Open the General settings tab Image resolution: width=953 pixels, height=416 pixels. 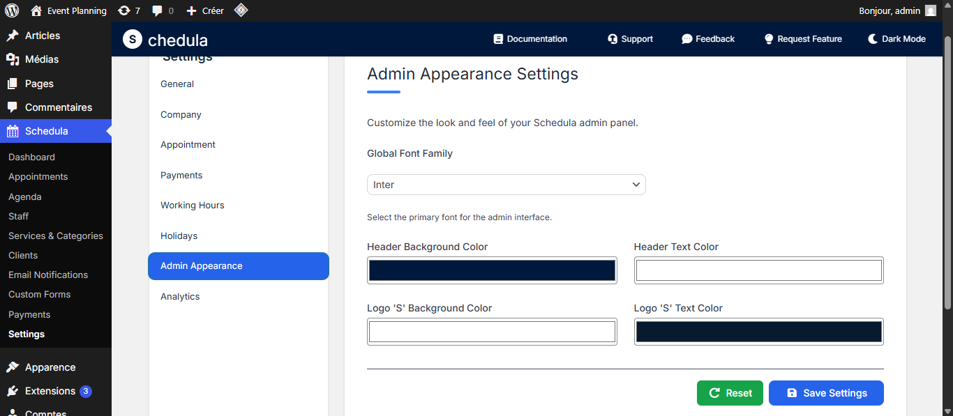pos(239,84)
